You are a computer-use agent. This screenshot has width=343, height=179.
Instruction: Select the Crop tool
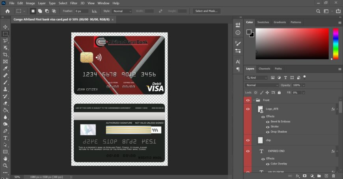click(x=5, y=55)
